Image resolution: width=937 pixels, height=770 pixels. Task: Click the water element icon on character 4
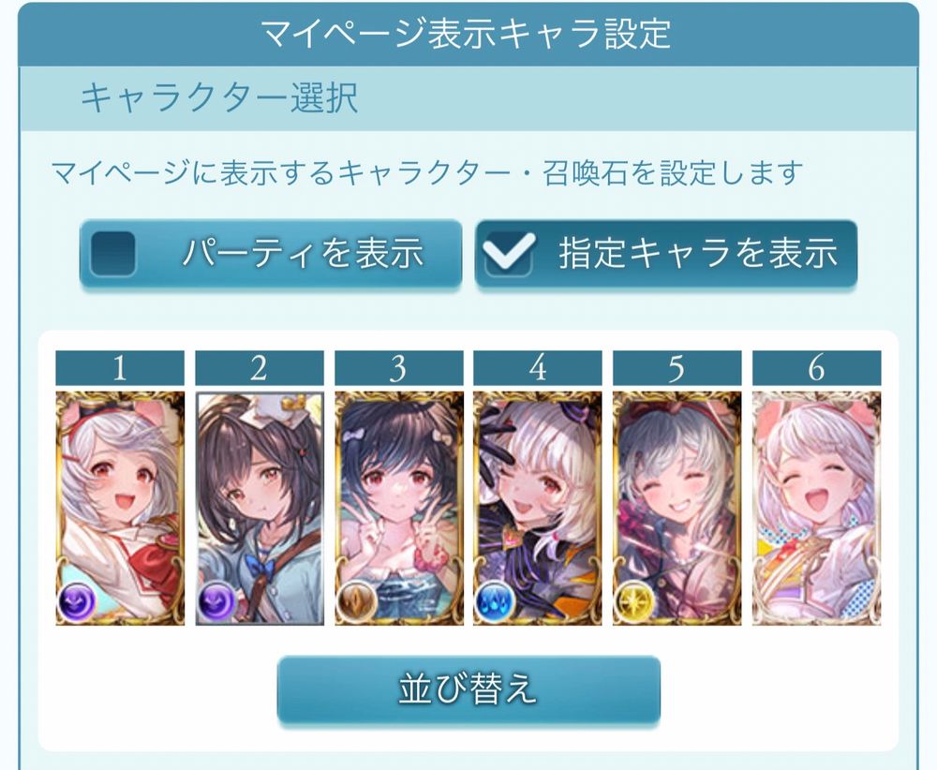494,602
